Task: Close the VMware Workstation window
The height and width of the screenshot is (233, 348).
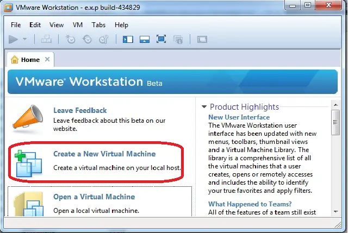Action: [x=328, y=5]
